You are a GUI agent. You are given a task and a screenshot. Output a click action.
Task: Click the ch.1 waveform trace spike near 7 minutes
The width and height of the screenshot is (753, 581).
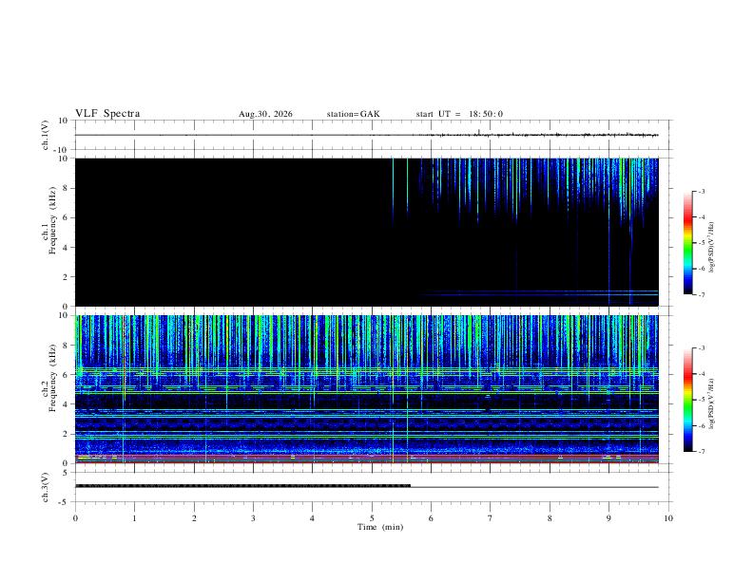[479, 132]
